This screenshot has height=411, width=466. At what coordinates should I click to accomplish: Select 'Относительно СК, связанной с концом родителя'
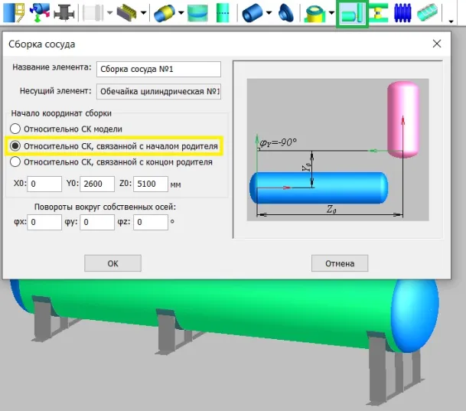(14, 161)
